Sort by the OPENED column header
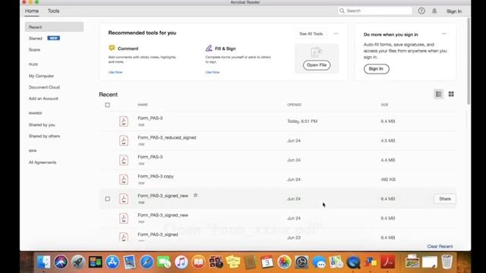Screen dimensions: 486x273 [x=294, y=105]
